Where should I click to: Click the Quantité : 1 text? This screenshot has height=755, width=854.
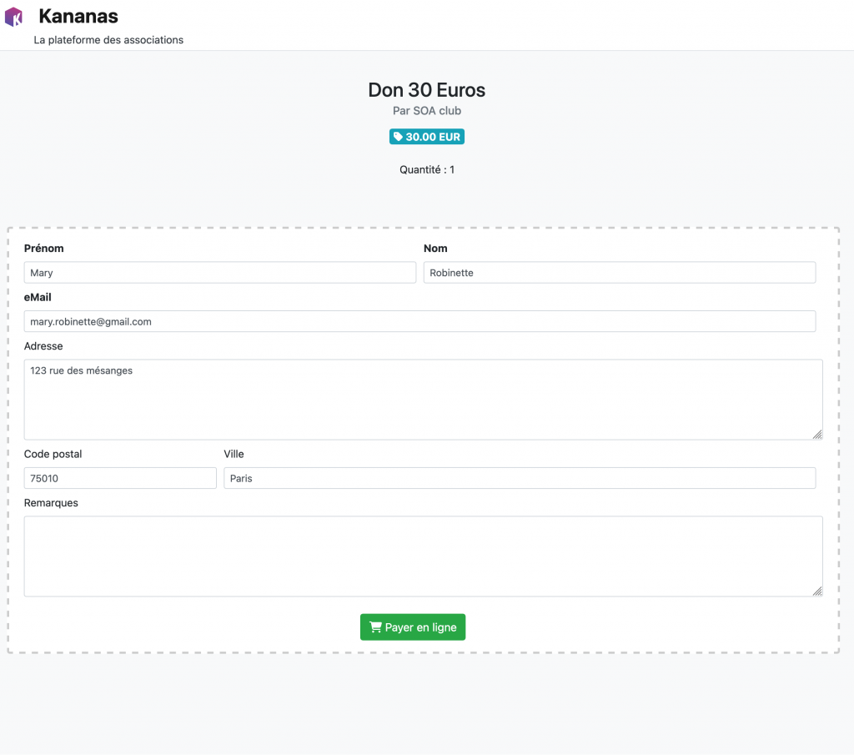427,169
